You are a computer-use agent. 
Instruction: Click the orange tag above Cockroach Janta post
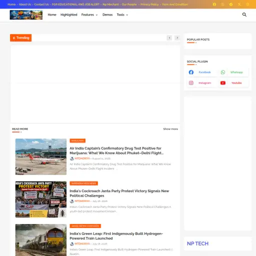(83, 183)
